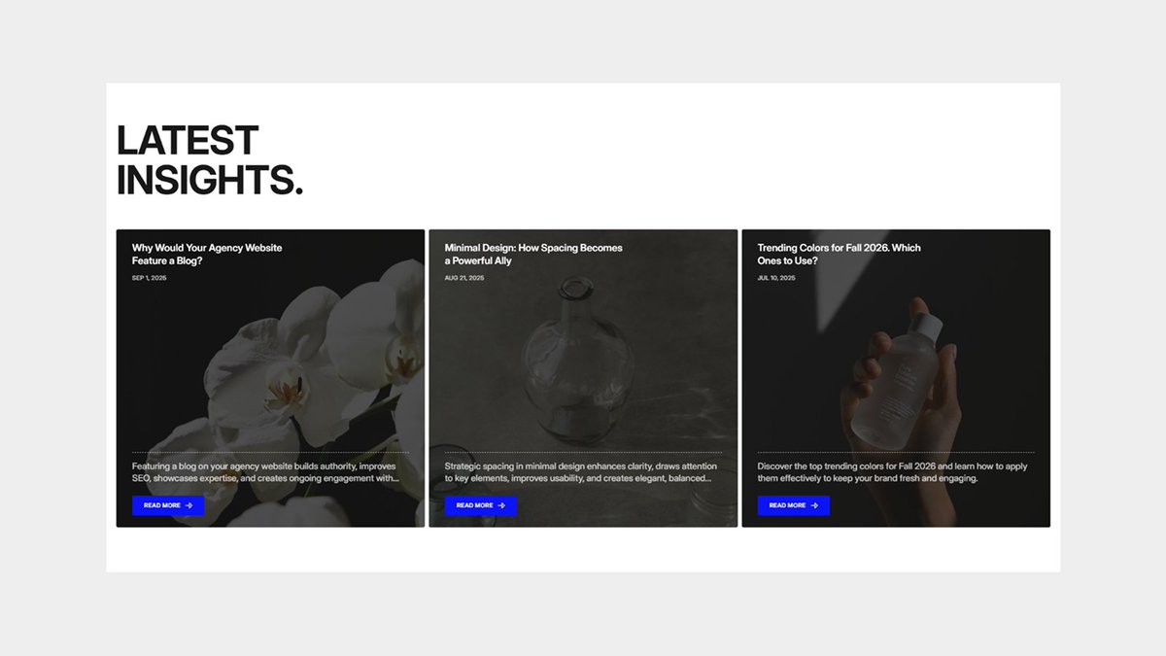Open the 'Minimal Design: How Spacing Becomes a Powerful Ally' title
Image resolution: width=1166 pixels, height=656 pixels.
(x=533, y=254)
